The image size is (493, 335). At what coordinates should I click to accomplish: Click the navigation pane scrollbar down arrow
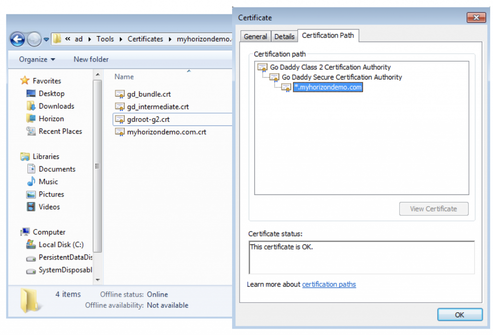point(98,279)
